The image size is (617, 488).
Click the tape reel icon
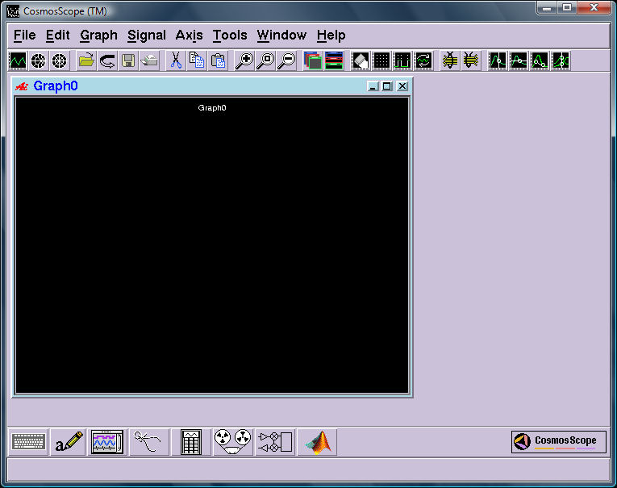tap(232, 442)
